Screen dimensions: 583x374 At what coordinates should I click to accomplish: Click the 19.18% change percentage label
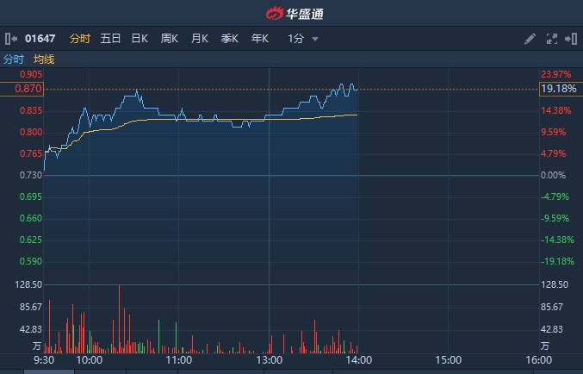click(x=558, y=89)
